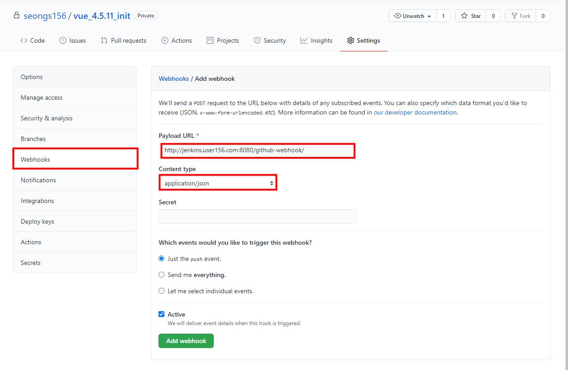Click the 'Which events would you like' heading
The height and width of the screenshot is (370, 568).
click(235, 242)
